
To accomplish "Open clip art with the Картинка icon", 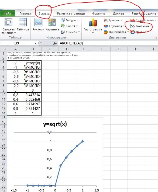I will 52,22.
